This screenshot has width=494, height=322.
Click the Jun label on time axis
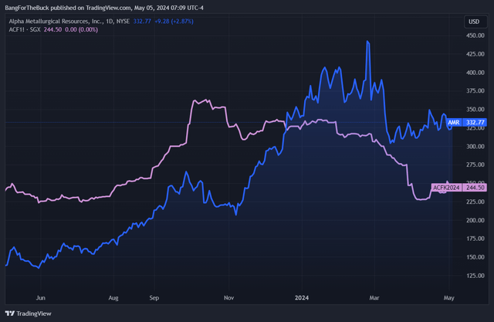41,298
